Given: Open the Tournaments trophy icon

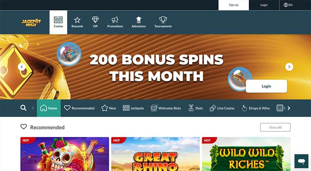Looking at the screenshot, I should pyautogui.click(x=163, y=20).
